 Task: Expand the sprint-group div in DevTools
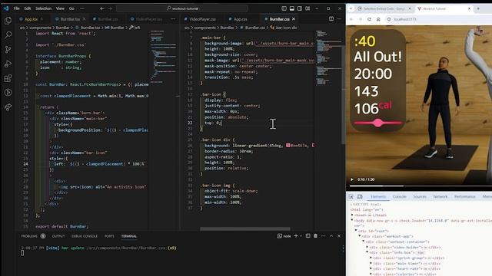(371, 258)
